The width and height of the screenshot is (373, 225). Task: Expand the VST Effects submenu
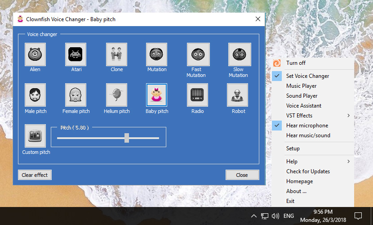tap(313, 116)
